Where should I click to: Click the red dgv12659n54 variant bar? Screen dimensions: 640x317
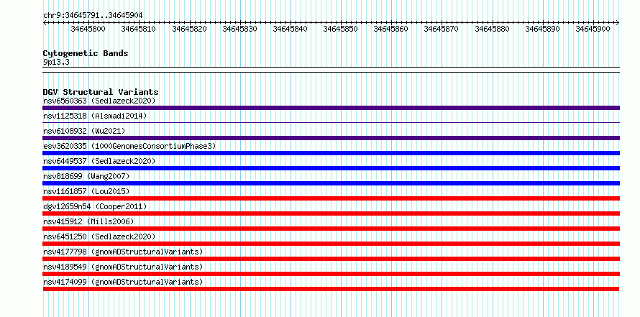pyautogui.click(x=331, y=213)
